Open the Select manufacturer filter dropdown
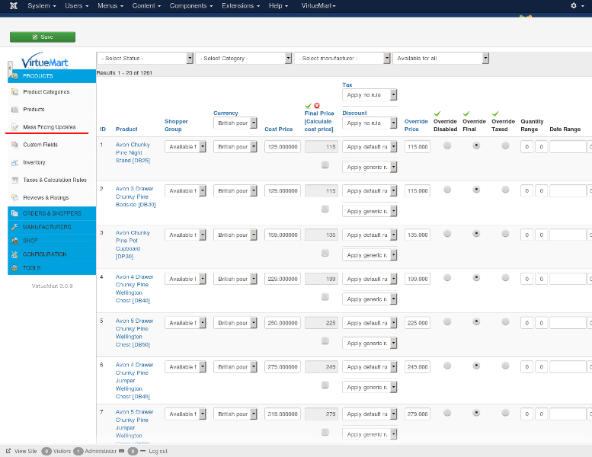 coord(342,58)
